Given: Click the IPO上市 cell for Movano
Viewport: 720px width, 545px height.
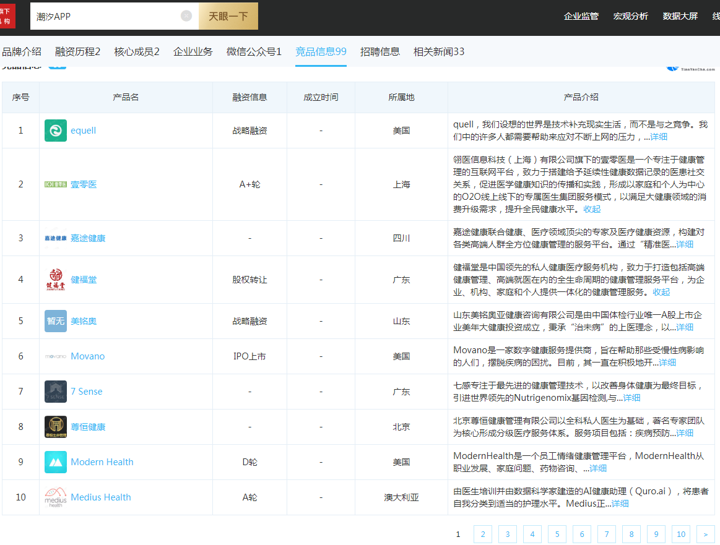Looking at the screenshot, I should (x=249, y=356).
